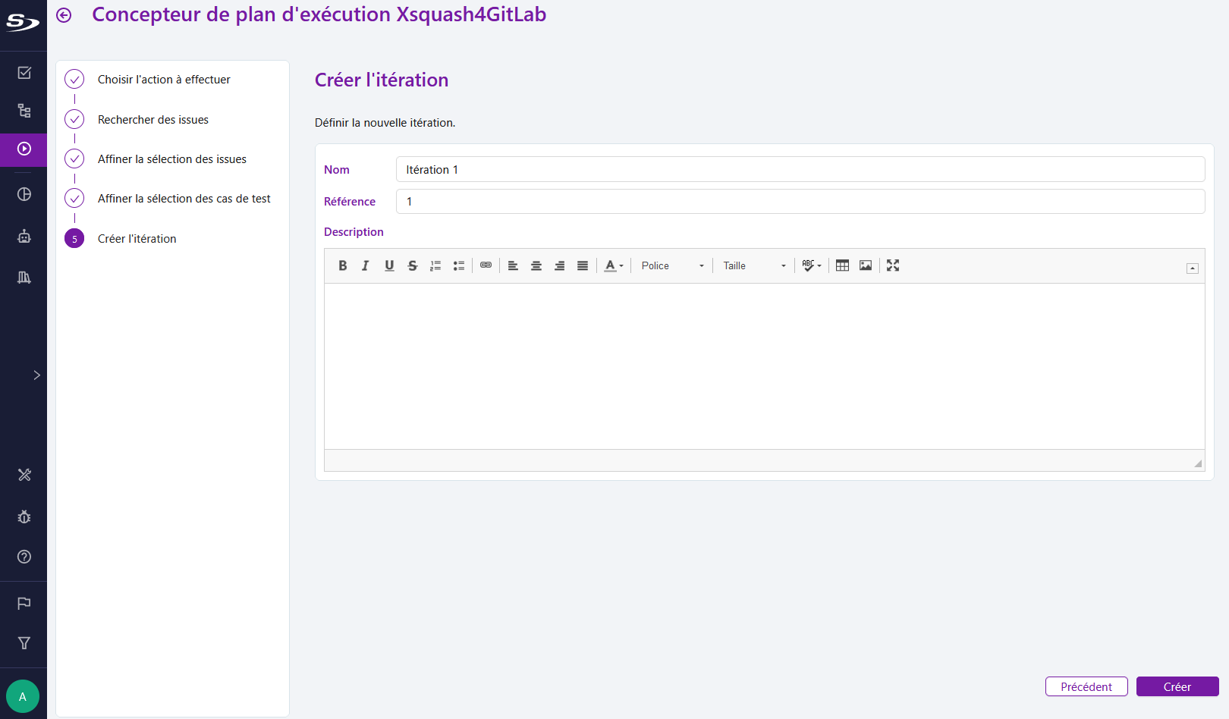This screenshot has height=719, width=1229.
Task: Insert a link in the description editor
Action: click(x=486, y=265)
